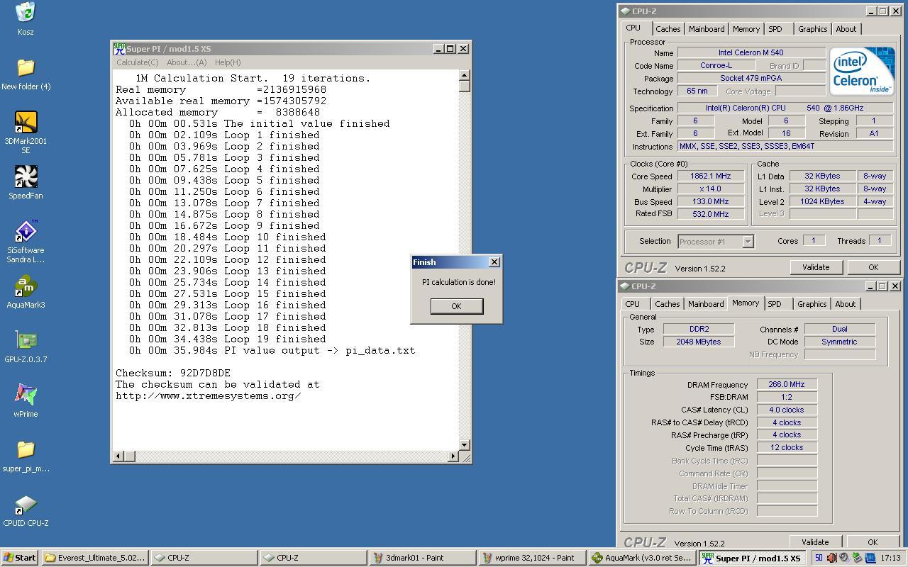
Task: Click Validate in upper CPU-Z window
Action: (x=815, y=267)
